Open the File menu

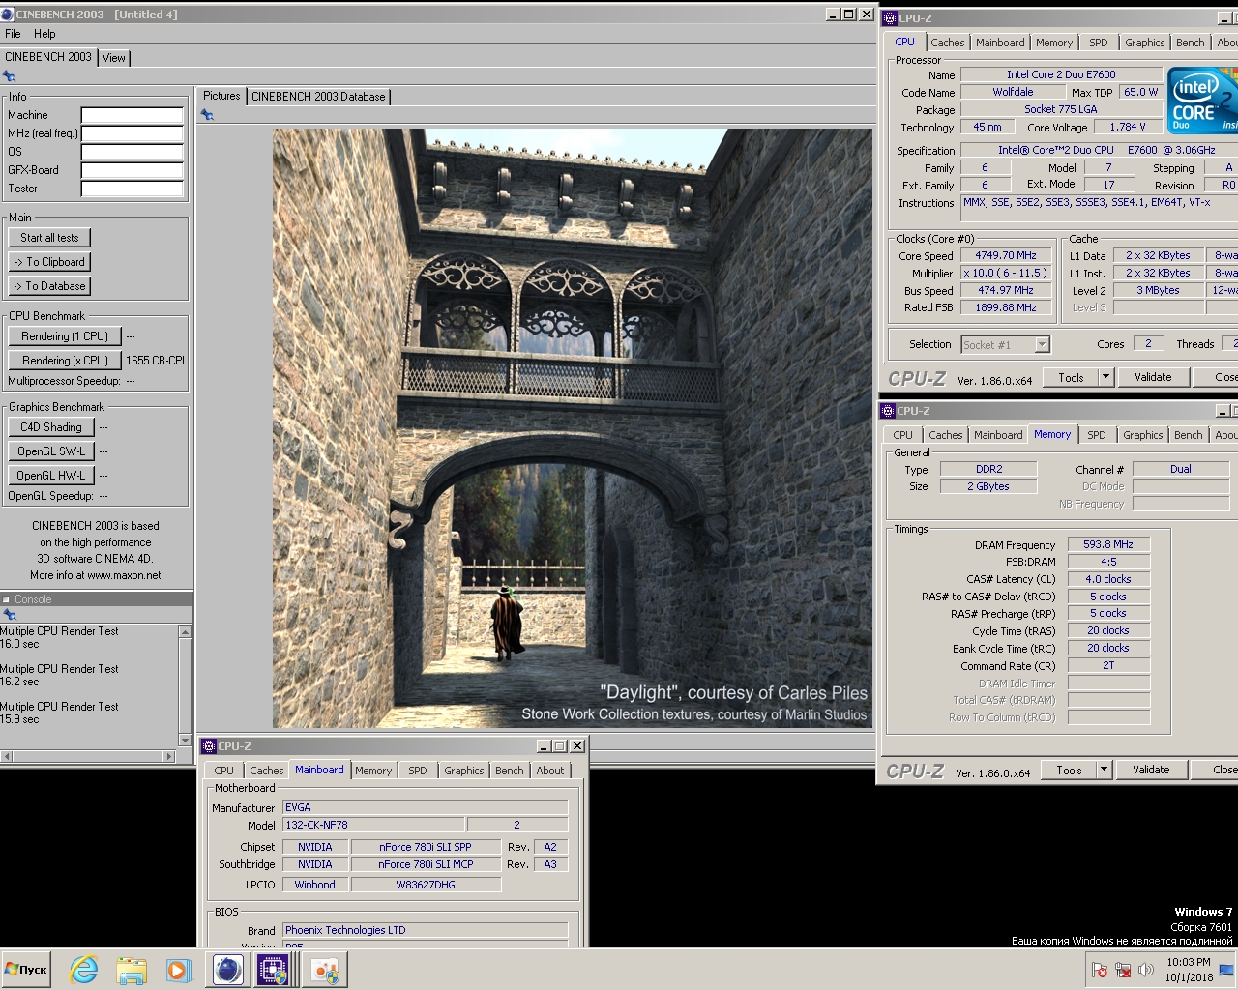13,34
